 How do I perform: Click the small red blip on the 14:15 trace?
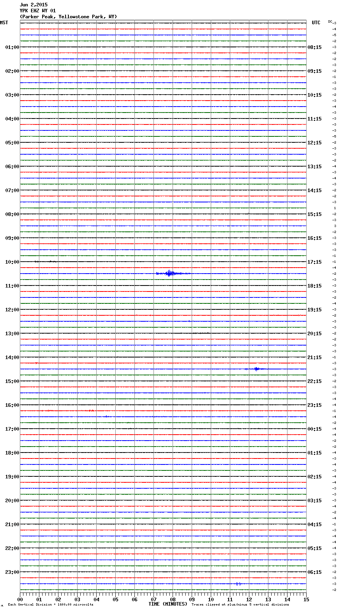pyautogui.click(x=36, y=363)
